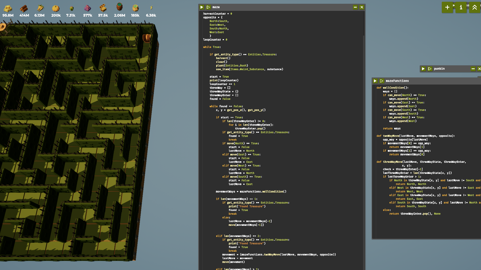Viewport: 481px width, 270px height.
Task: Run the mazeFunctions script with solid play button
Action: 375,81
